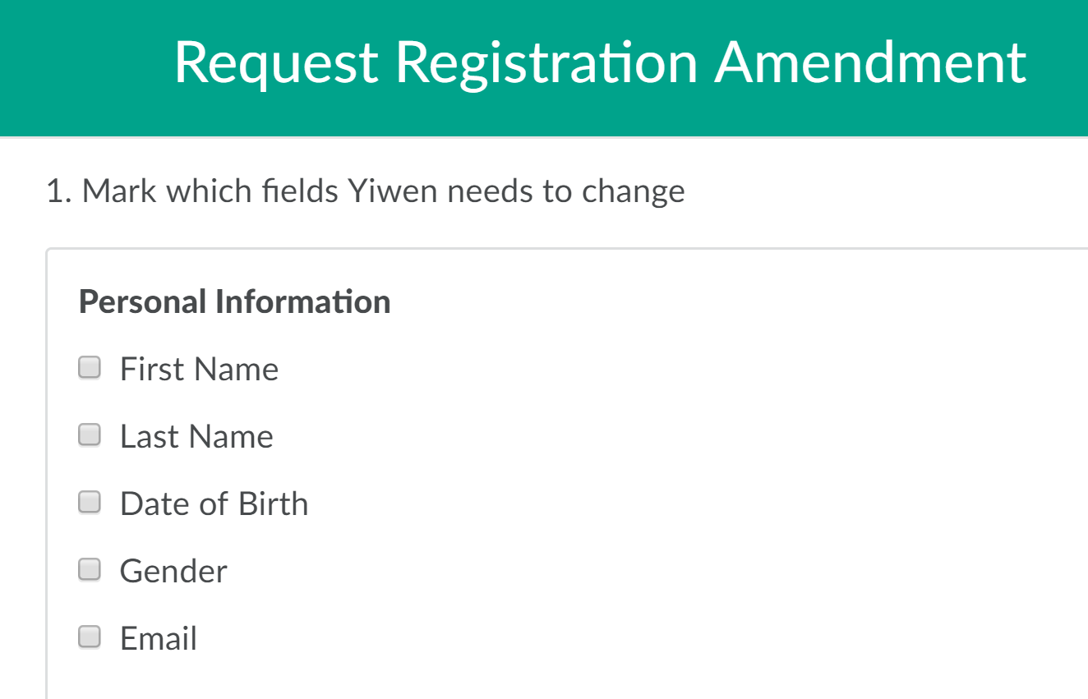The image size is (1088, 699).
Task: Click the word "Registration" in the header
Action: tap(546, 62)
